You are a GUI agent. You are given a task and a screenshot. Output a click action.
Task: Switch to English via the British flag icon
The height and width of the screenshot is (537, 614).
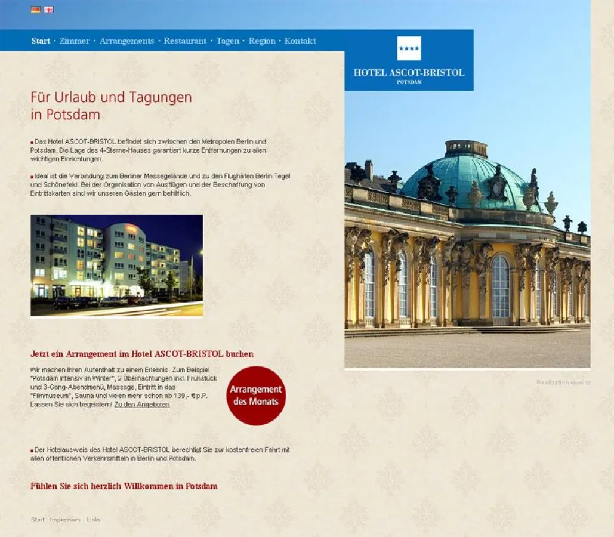pyautogui.click(x=48, y=9)
